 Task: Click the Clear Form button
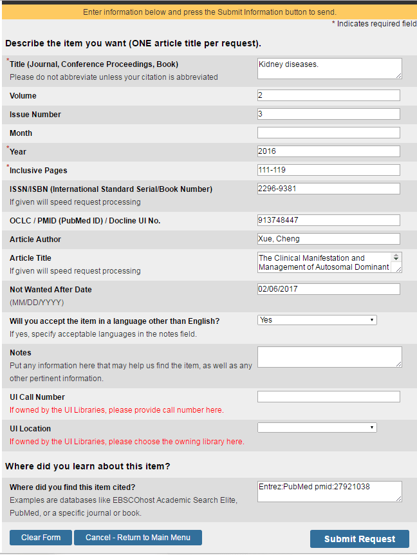41,538
